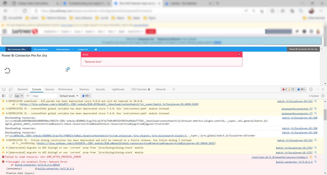
Task: Click the red error indicator showing 2
Action: point(285,89)
